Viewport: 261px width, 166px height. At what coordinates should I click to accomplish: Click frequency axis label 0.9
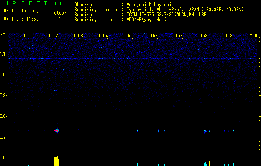[x=3, y=95]
